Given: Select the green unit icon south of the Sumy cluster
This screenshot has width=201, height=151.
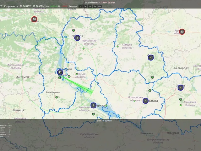Looking at the screenshot, I should click(152, 77).
